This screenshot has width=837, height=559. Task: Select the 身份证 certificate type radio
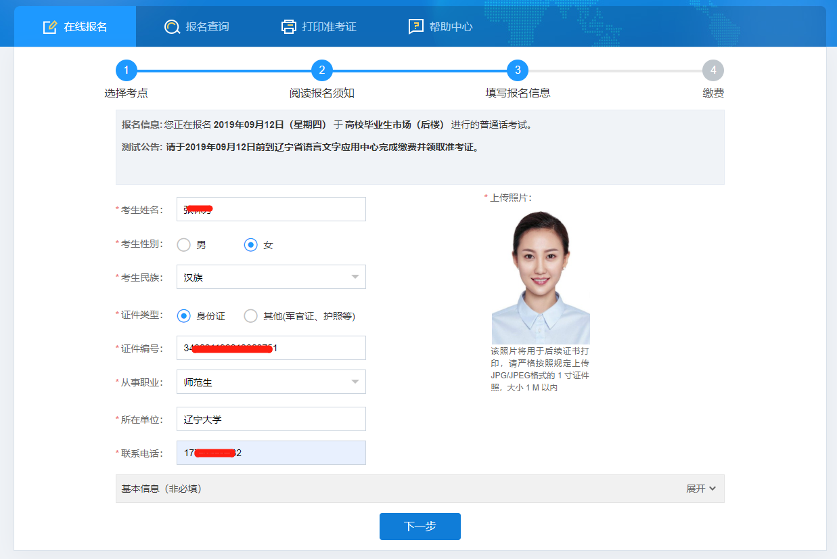[183, 316]
